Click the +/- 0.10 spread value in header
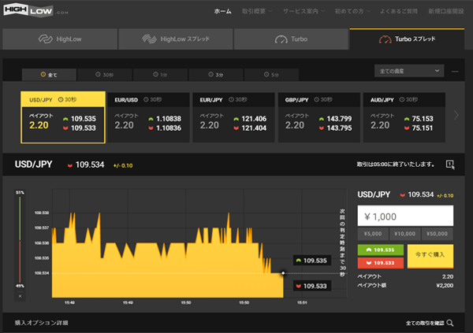This screenshot has height=333, width=473. 123,165
